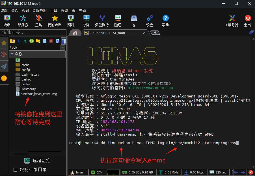The image size is (255, 176).
Task: Click the 远程监控 button
Action: click(x=38, y=160)
